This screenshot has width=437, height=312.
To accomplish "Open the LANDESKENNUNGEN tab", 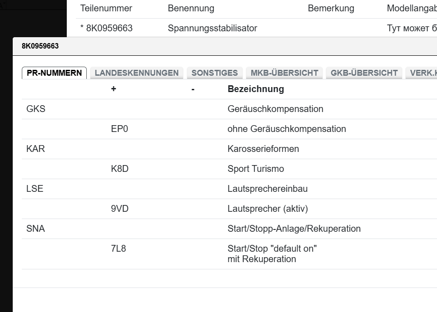I will point(136,73).
